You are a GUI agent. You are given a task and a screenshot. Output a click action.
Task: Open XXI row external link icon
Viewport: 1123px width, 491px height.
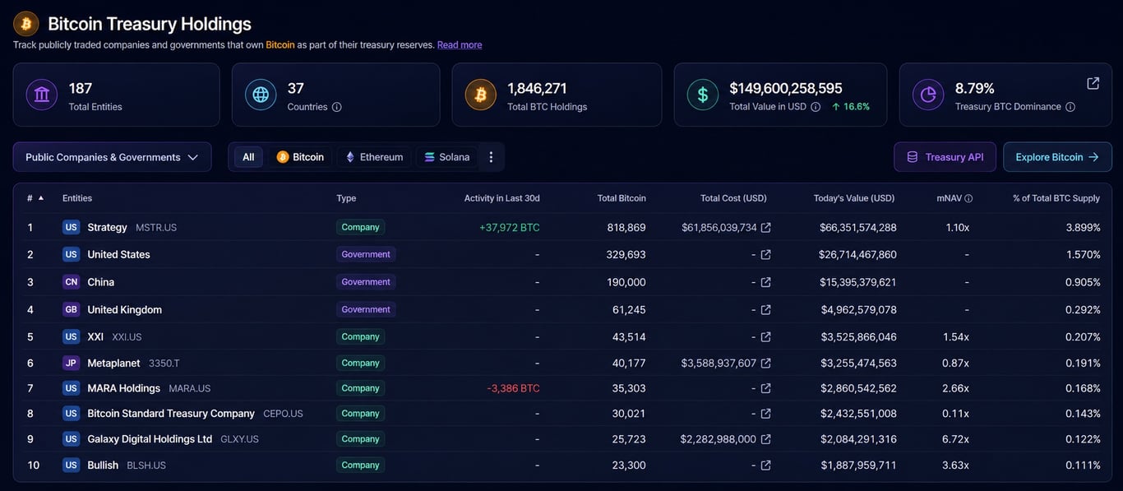[x=765, y=337]
